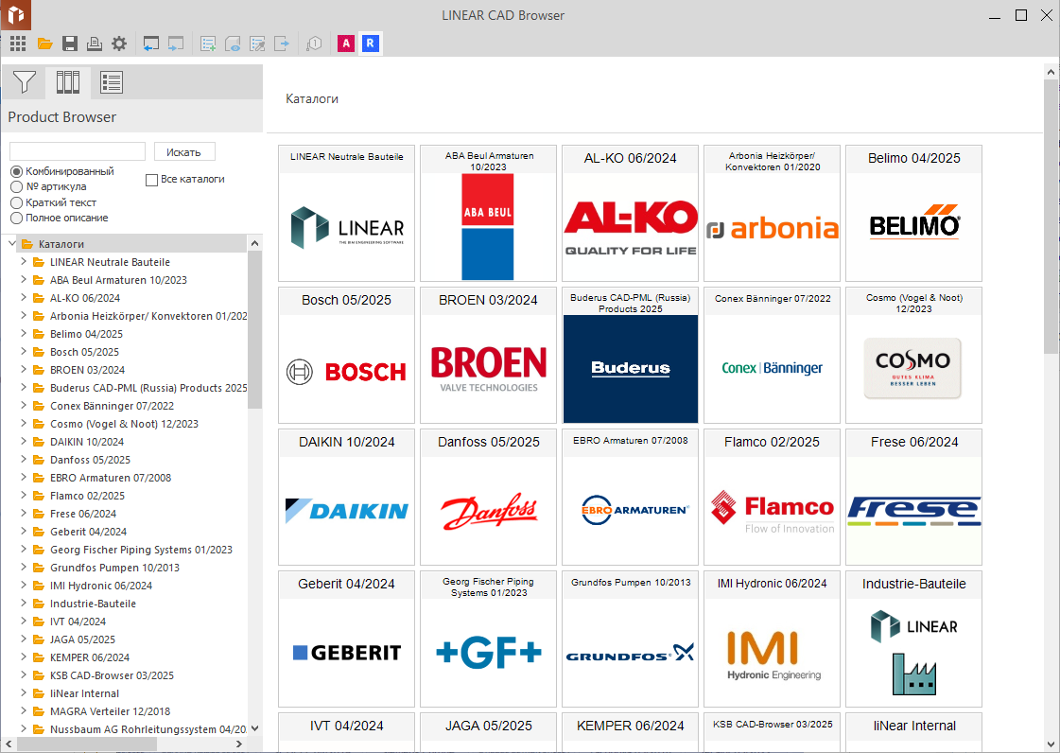Expand the Bosch 05/2025 tree node
The width and height of the screenshot is (1060, 753).
(24, 351)
